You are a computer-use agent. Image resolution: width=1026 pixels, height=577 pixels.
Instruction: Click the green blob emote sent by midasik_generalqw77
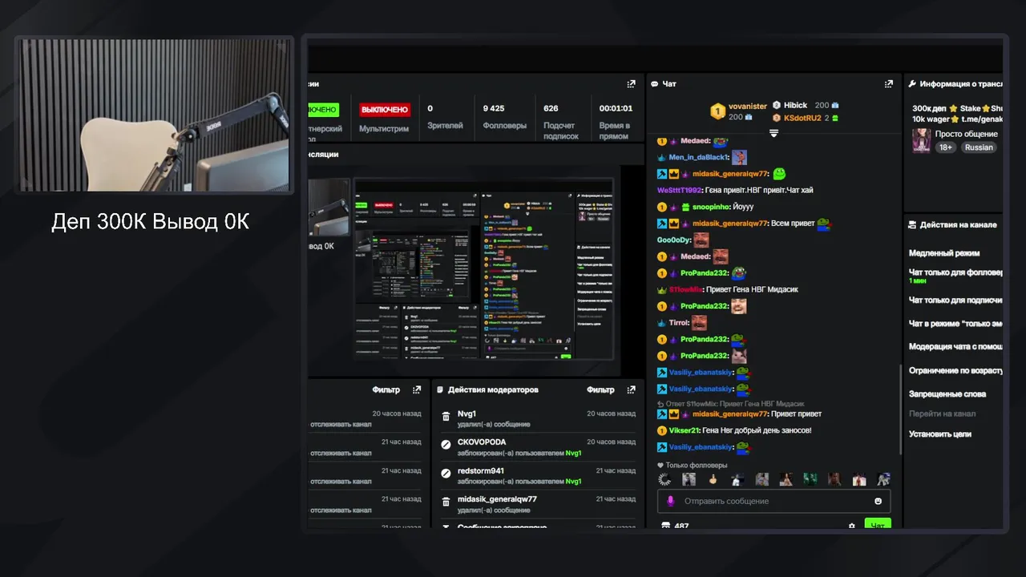(x=779, y=174)
